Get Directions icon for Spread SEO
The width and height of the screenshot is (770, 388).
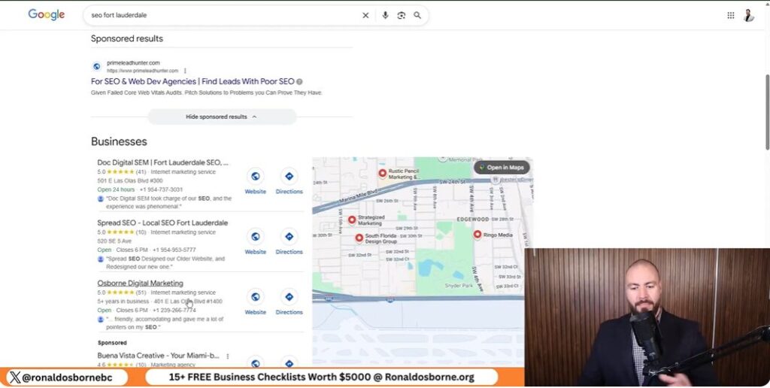pyautogui.click(x=290, y=237)
